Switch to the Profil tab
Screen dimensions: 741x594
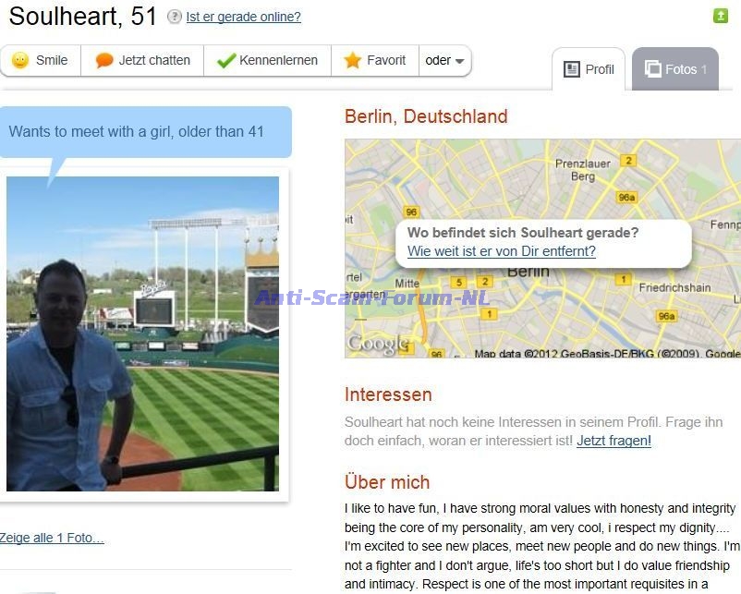pos(589,69)
